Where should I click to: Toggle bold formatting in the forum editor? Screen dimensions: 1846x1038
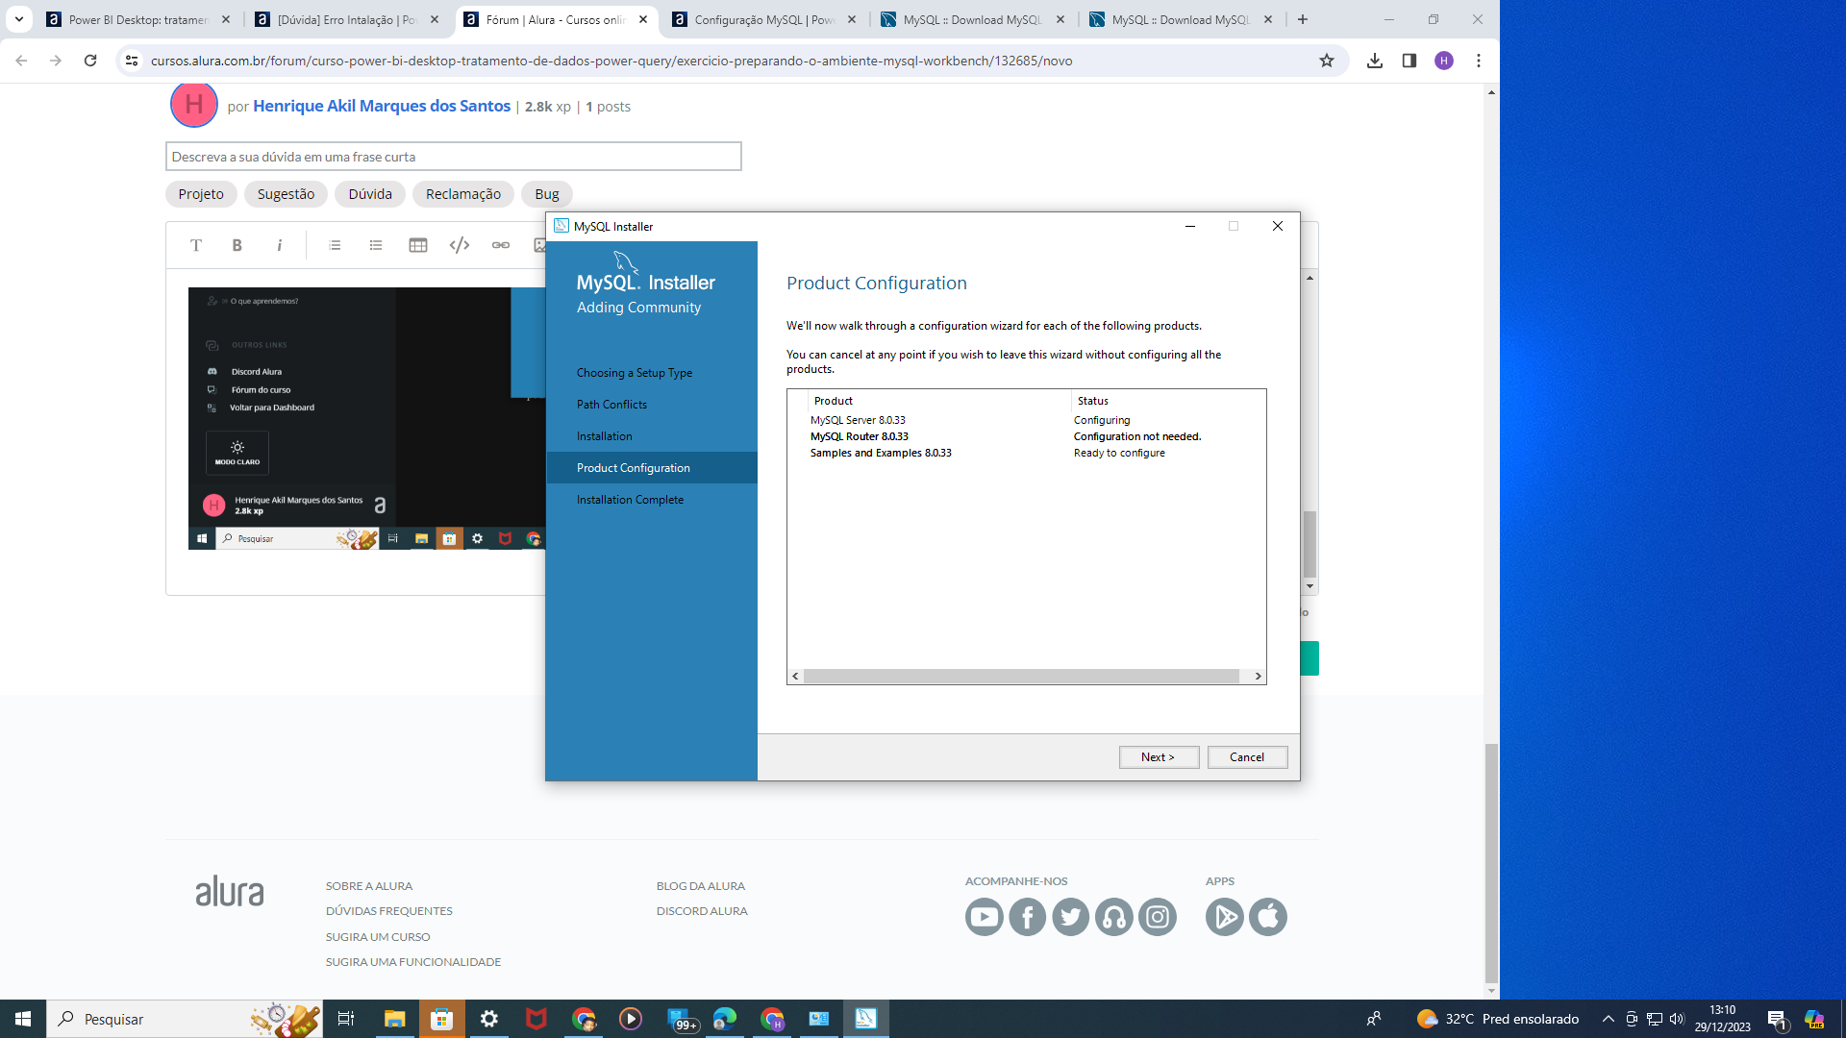click(237, 245)
